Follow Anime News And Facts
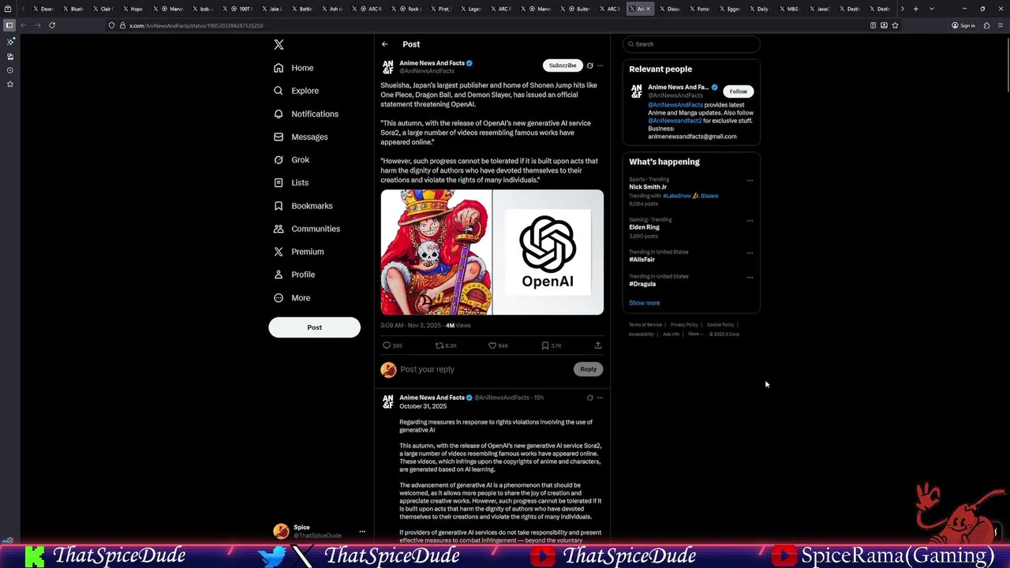Screen dimensions: 1010x568 click(x=738, y=92)
